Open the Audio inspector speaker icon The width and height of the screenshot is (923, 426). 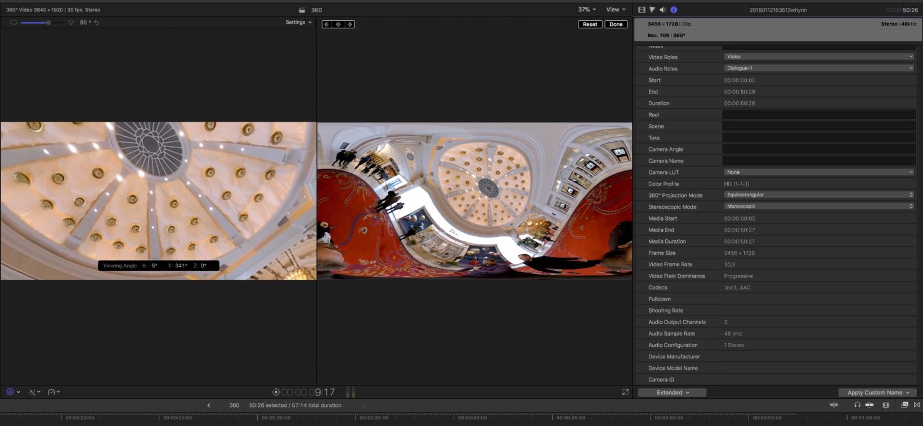coord(663,10)
